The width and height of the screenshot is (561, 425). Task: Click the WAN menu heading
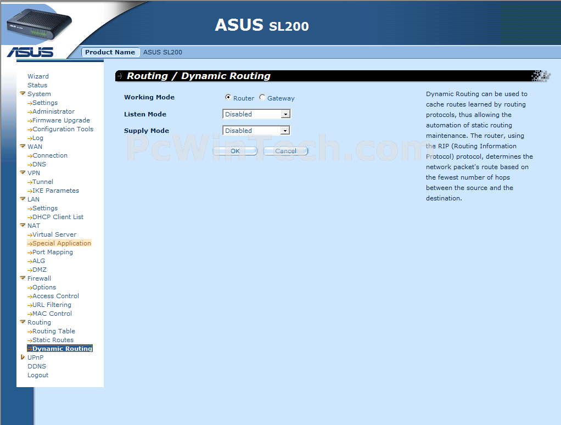pos(35,146)
